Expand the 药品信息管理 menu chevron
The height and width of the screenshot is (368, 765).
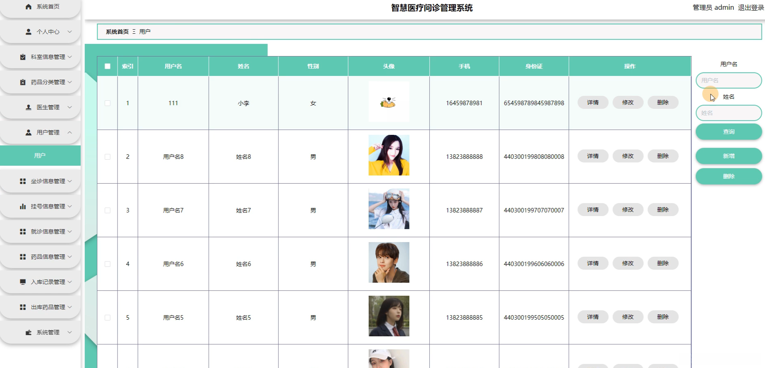(x=70, y=257)
